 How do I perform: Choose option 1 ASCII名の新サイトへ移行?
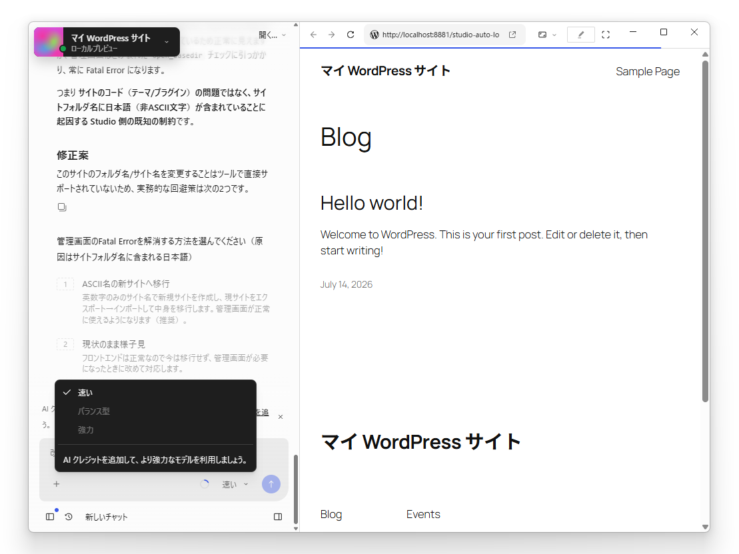pos(163,302)
